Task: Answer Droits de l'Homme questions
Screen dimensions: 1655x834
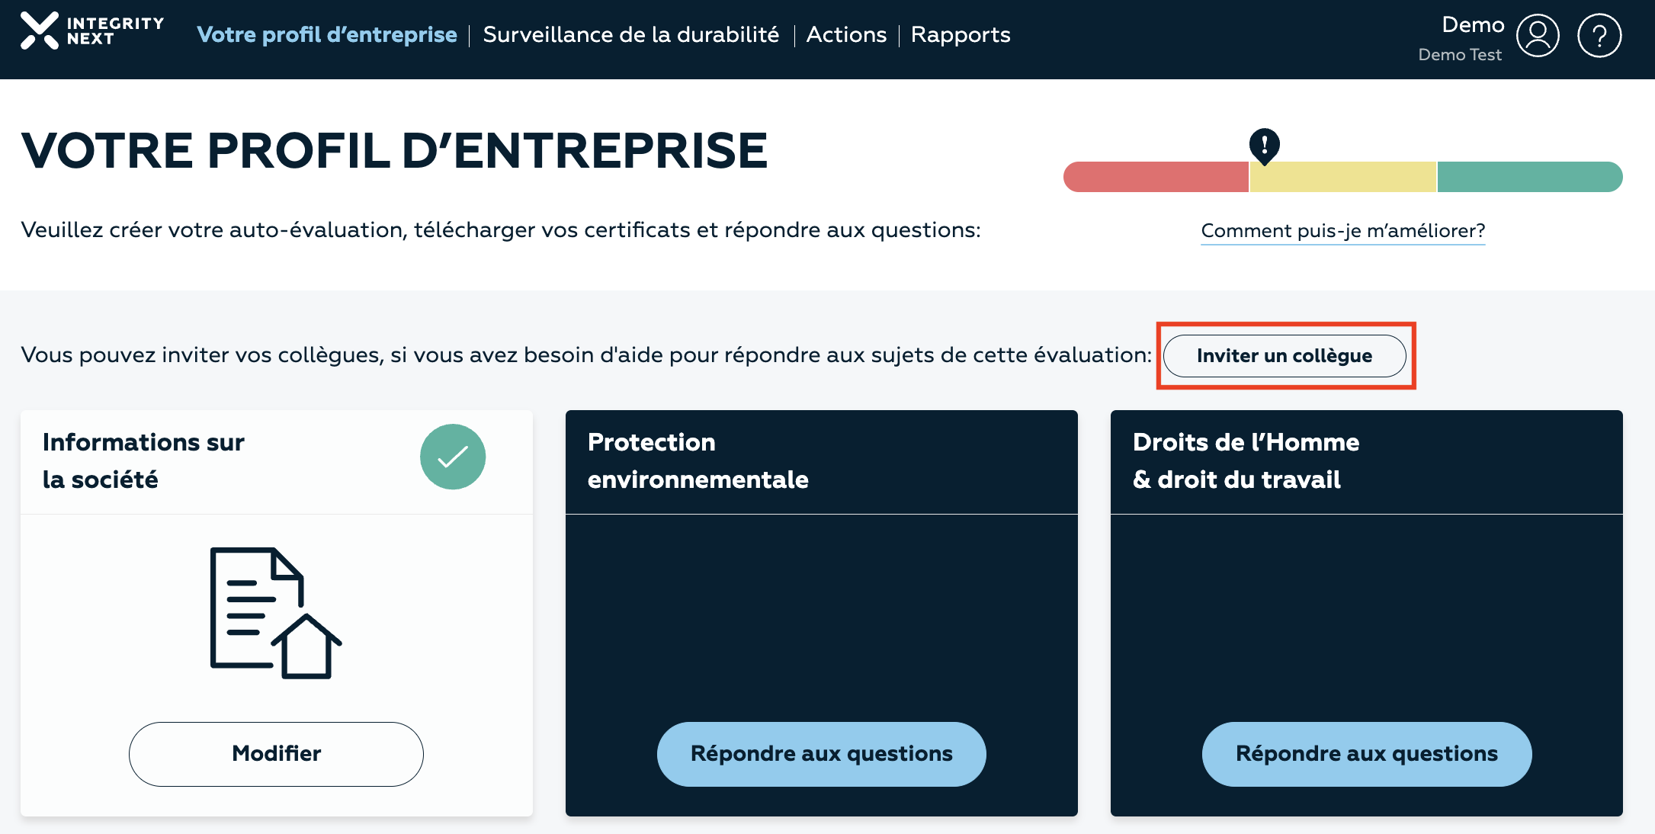Action: (1366, 754)
